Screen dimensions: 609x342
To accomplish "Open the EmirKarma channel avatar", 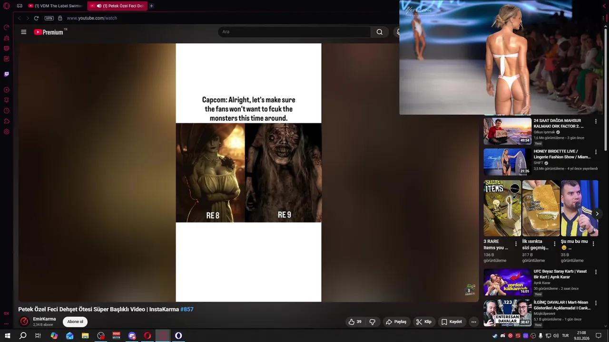I will click(24, 322).
